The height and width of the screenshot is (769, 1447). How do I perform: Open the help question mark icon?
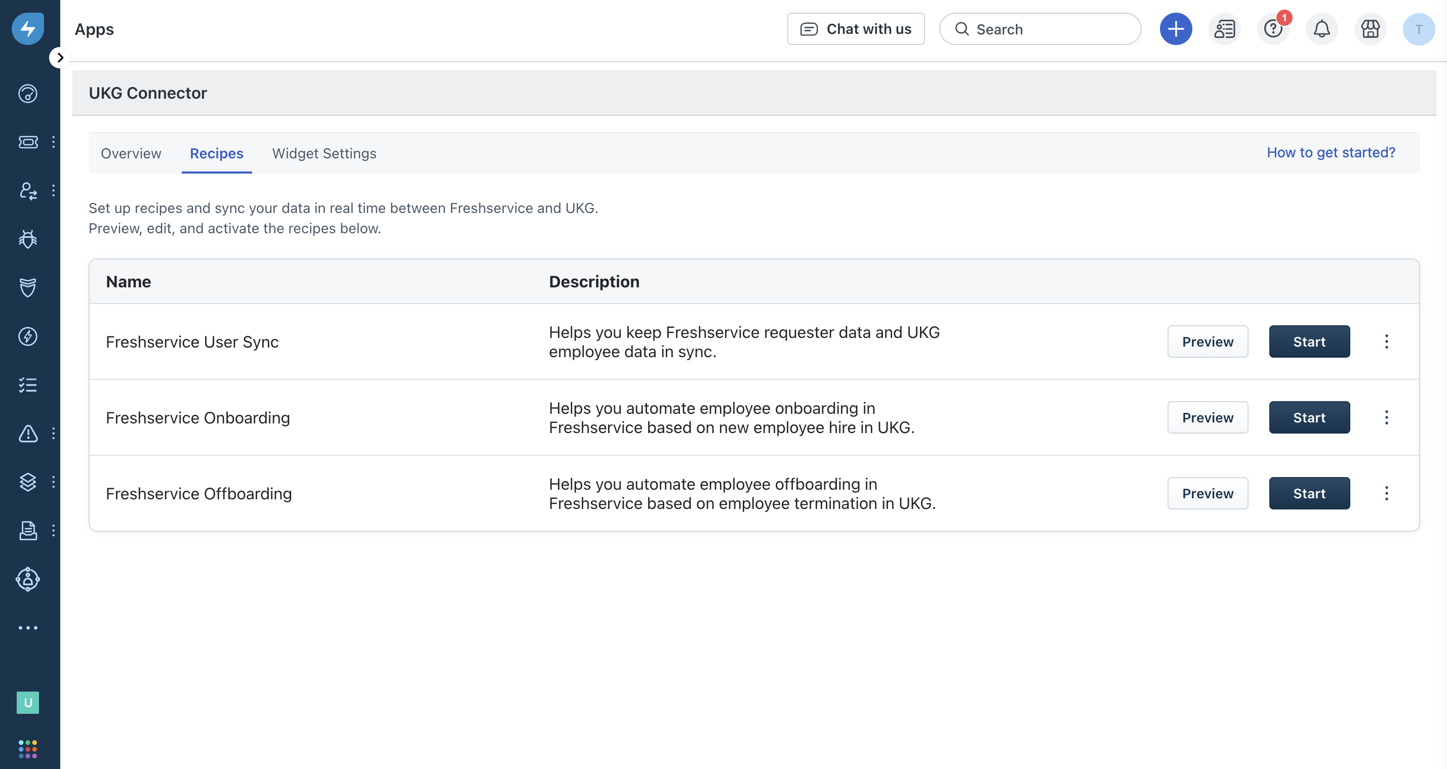click(1273, 29)
